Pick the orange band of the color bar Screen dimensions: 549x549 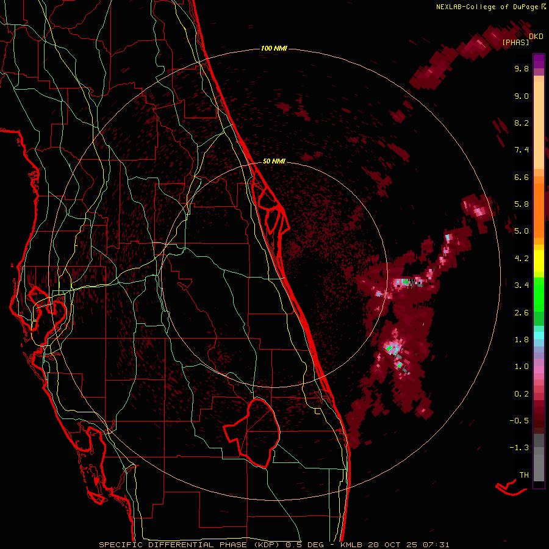pyautogui.click(x=539, y=207)
